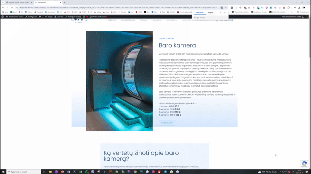This screenshot has height=174, width=311.
Task: Open Google Chrome from taskbar
Action: pos(135,172)
